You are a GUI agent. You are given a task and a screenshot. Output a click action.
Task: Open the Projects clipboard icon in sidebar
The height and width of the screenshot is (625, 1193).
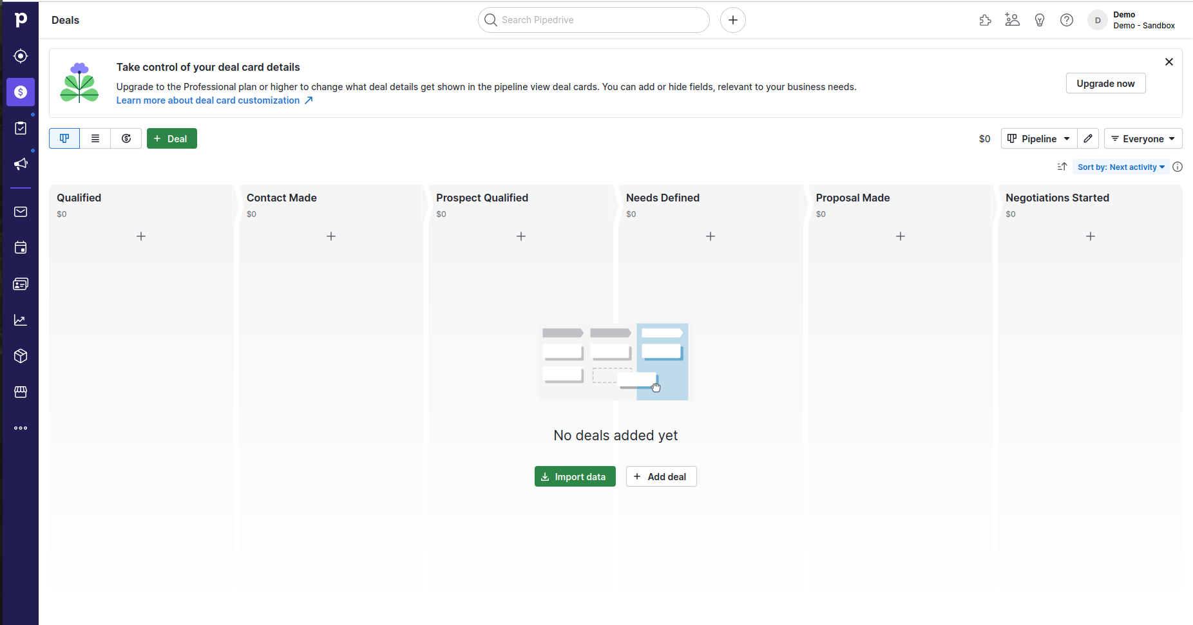(x=21, y=128)
